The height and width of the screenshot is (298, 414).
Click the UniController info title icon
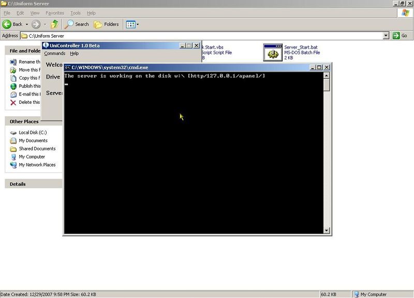[46, 45]
